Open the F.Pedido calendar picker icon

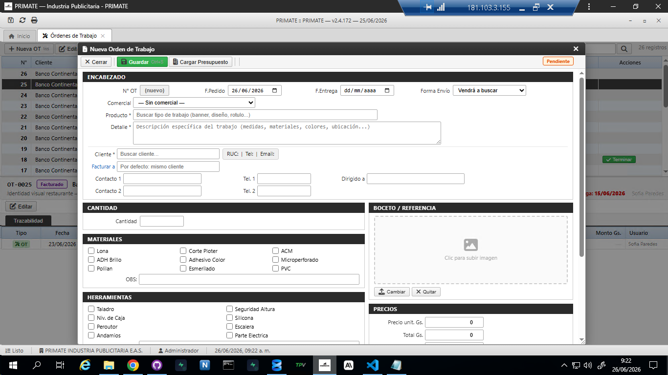pyautogui.click(x=275, y=90)
